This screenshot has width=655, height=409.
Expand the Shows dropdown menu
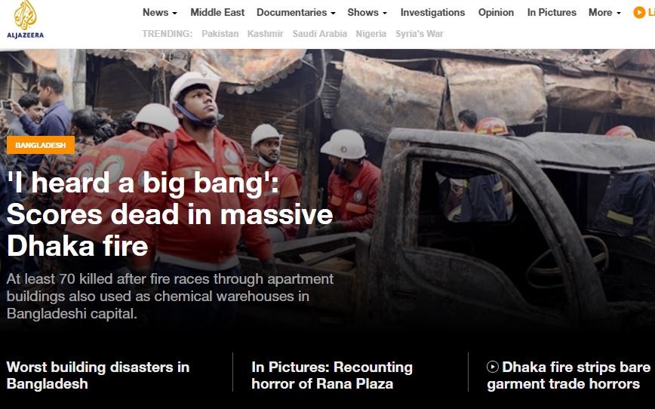click(367, 13)
